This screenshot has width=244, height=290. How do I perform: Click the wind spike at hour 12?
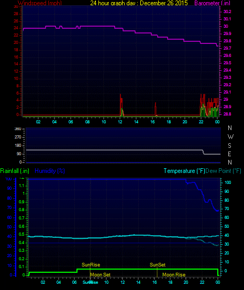121,105
